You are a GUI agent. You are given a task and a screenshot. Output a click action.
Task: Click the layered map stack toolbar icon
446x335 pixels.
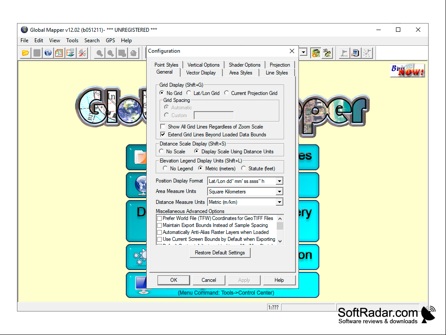(x=70, y=53)
